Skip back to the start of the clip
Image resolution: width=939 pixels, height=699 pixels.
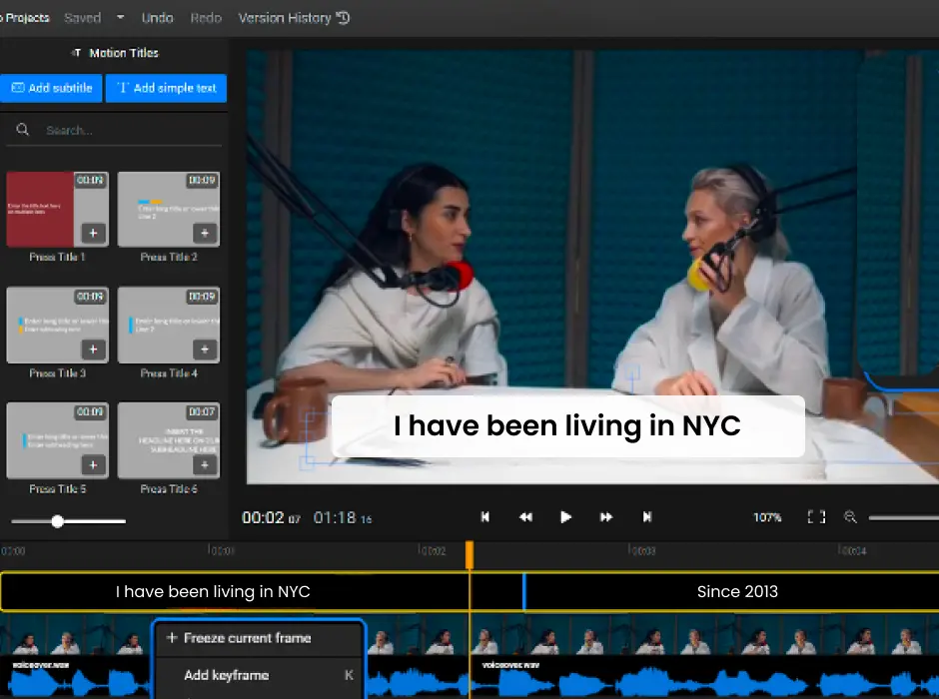point(485,517)
